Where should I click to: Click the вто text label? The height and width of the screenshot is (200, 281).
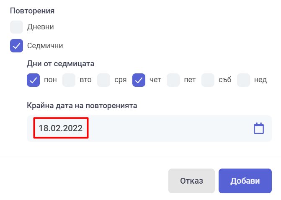[x=86, y=80]
